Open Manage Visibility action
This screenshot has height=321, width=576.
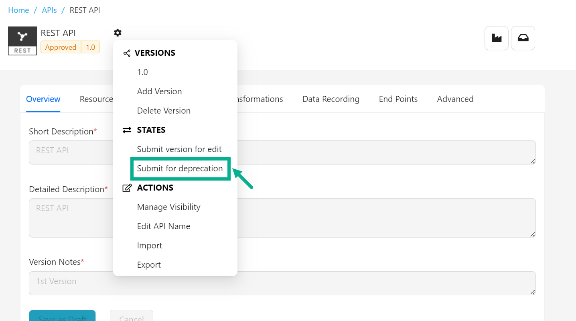point(168,207)
